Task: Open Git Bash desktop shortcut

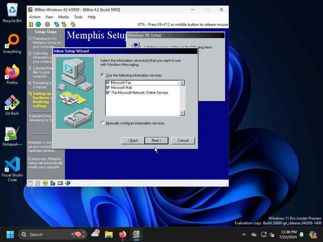Action: click(12, 105)
